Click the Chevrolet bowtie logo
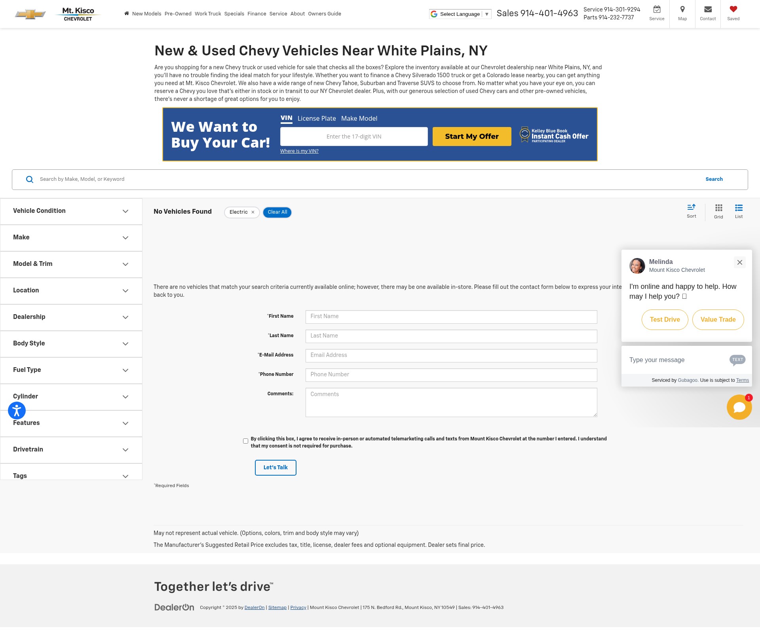The height and width of the screenshot is (643, 760). (30, 14)
